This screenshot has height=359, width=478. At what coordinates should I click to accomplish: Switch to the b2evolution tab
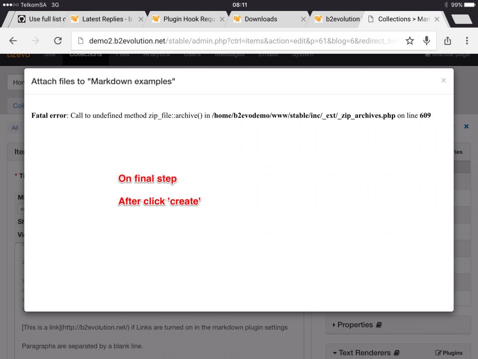[x=338, y=19]
